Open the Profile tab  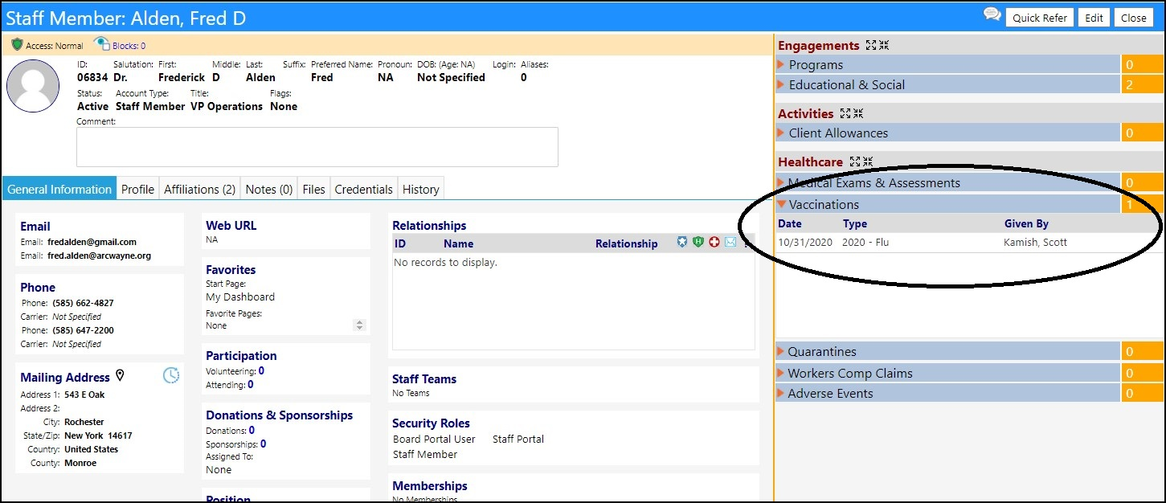point(137,189)
